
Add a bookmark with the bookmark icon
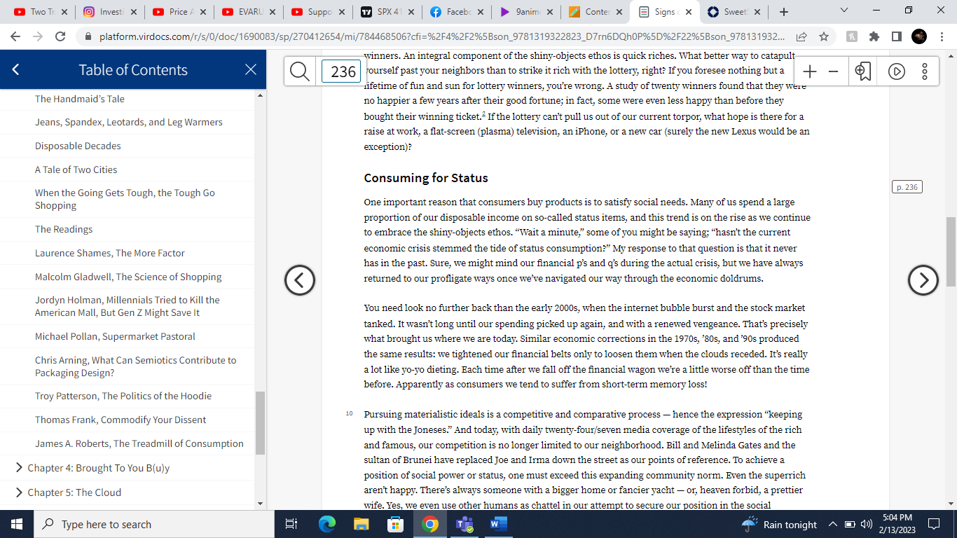(x=863, y=71)
